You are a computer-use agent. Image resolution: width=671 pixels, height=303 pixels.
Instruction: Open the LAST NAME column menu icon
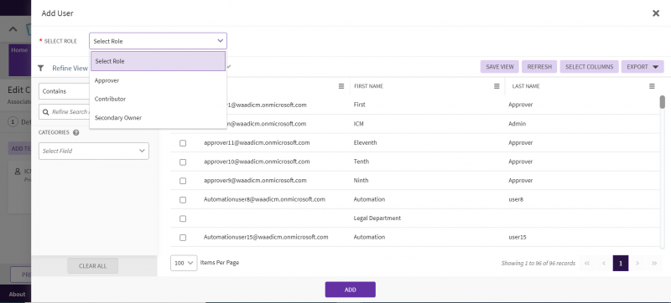coord(652,85)
